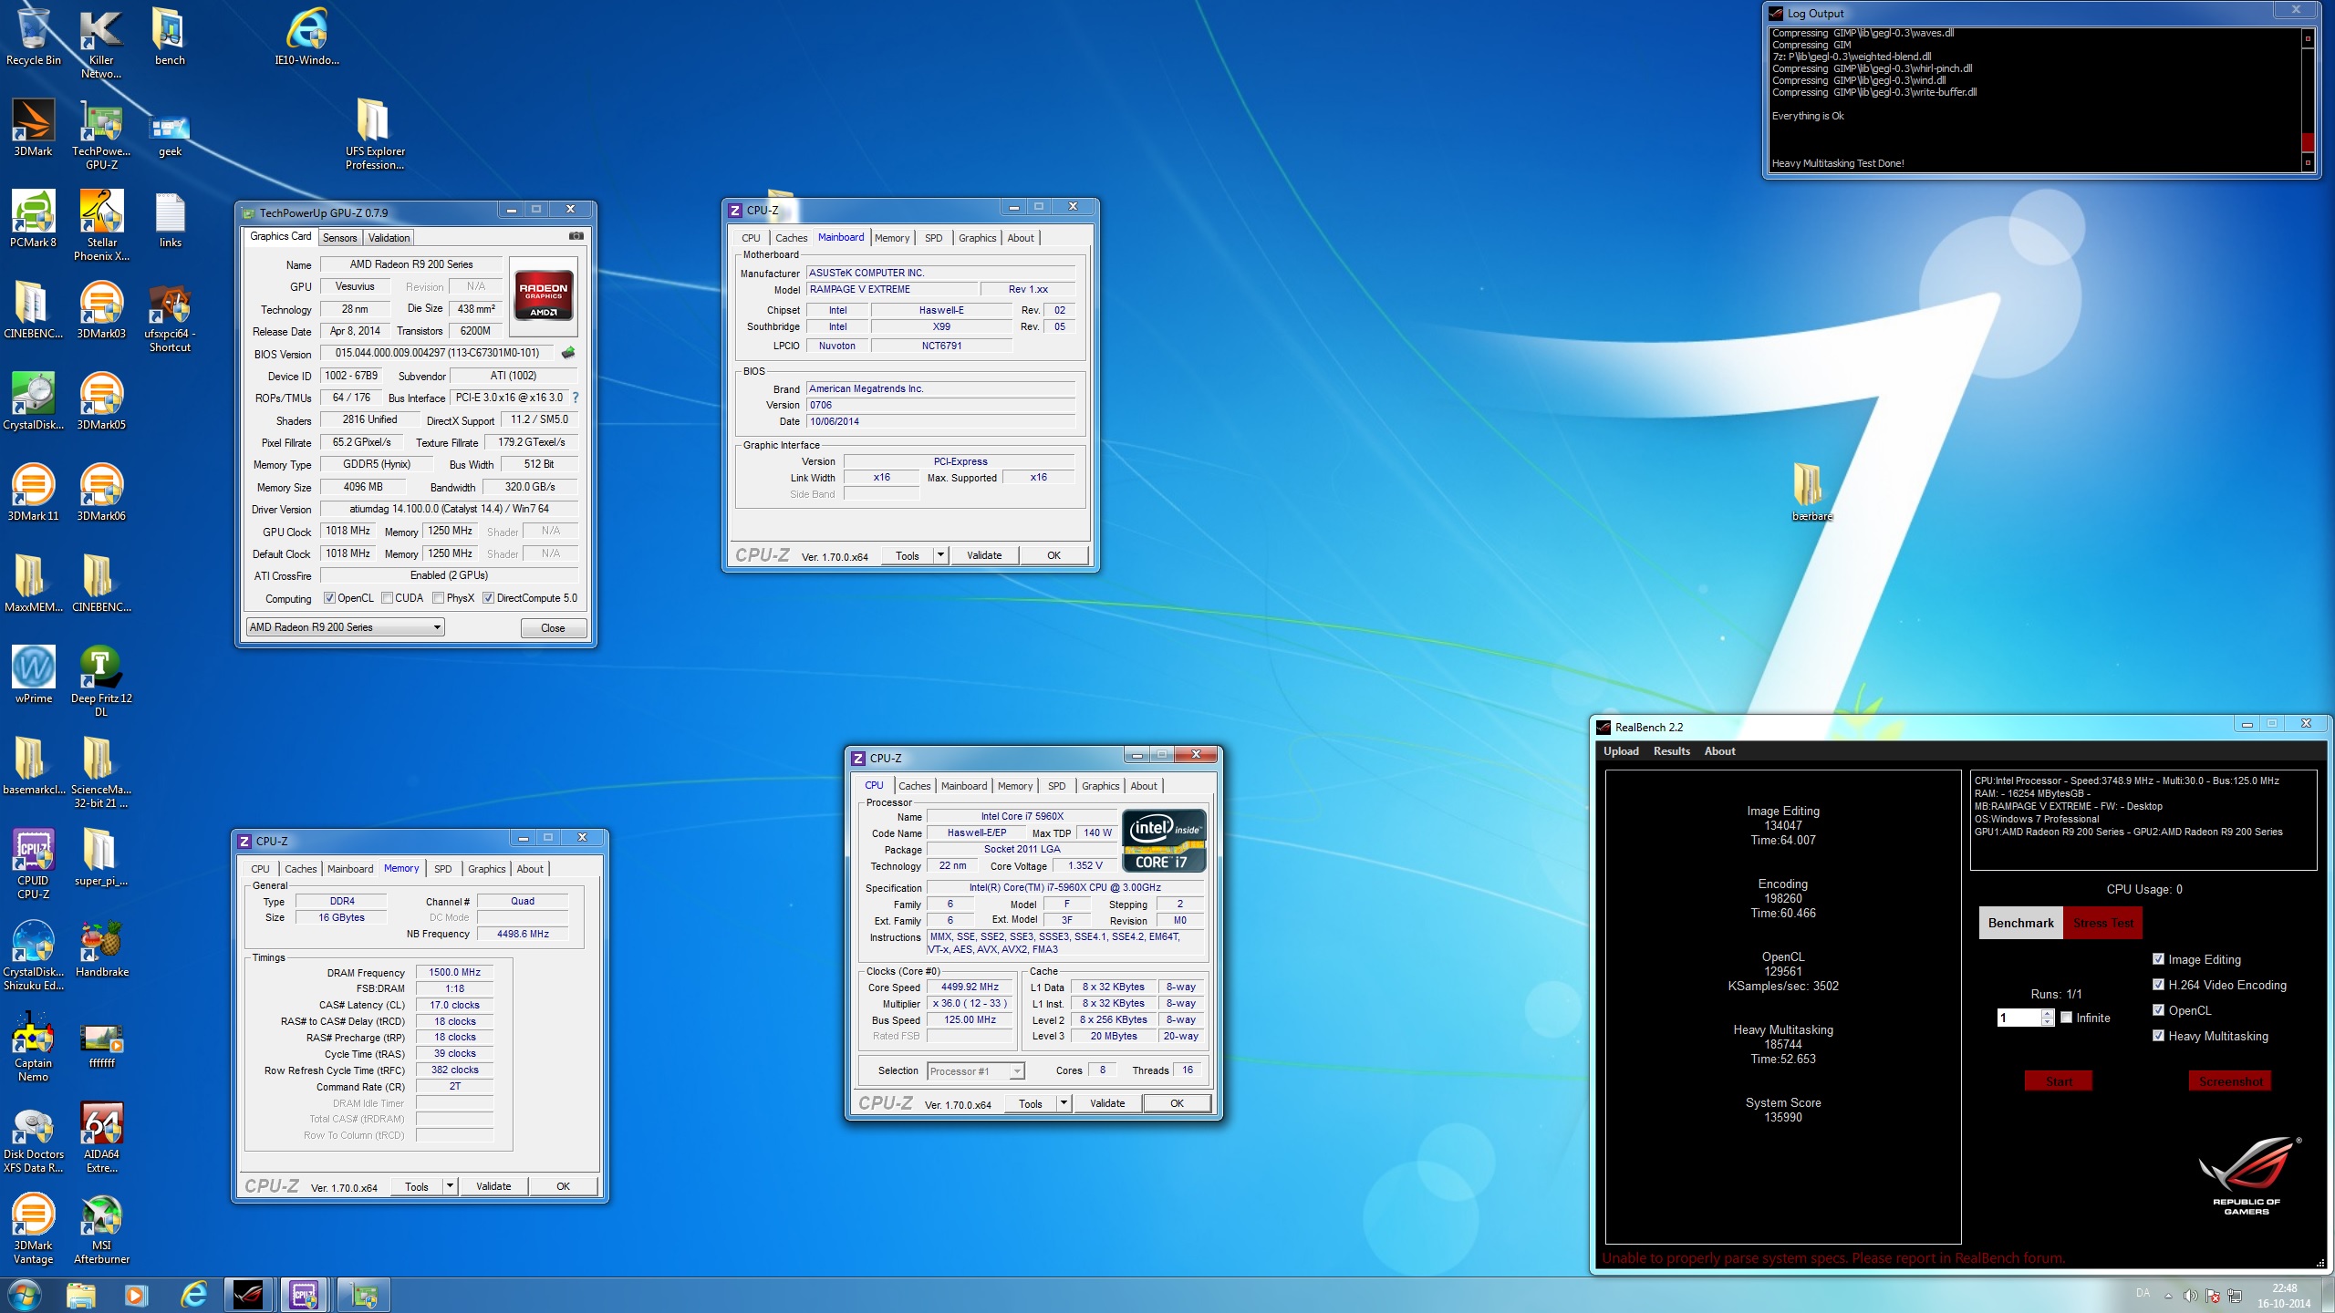Uncheck Image Editing in RealBench

[x=2158, y=959]
